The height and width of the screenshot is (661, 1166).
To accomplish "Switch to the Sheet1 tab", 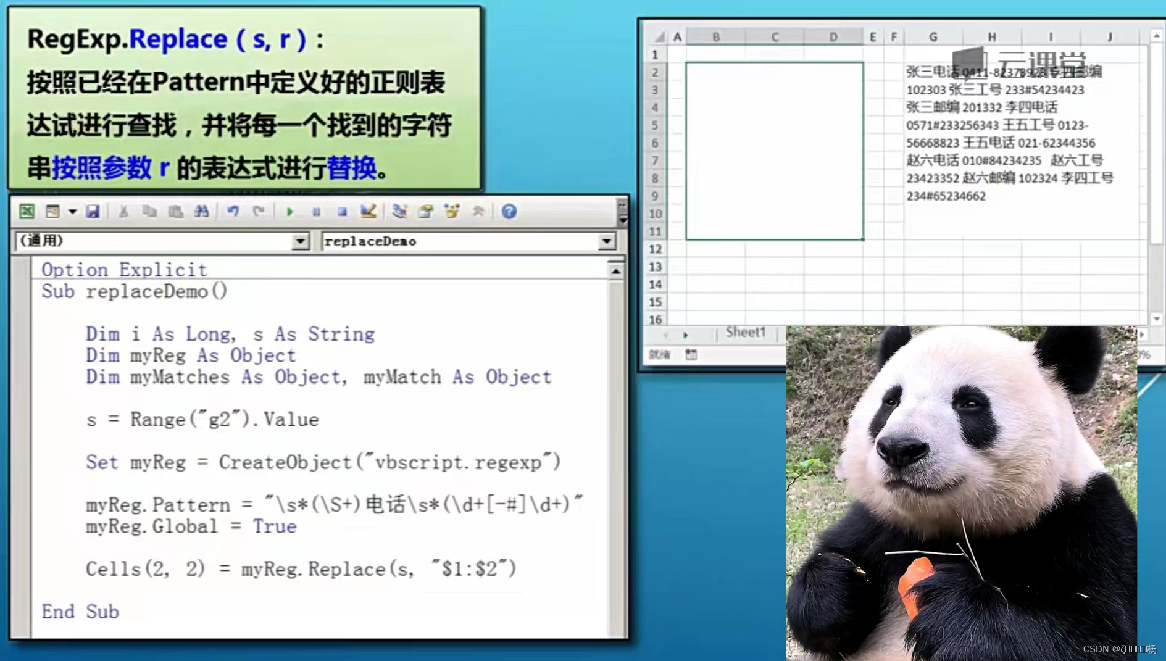I will (745, 333).
